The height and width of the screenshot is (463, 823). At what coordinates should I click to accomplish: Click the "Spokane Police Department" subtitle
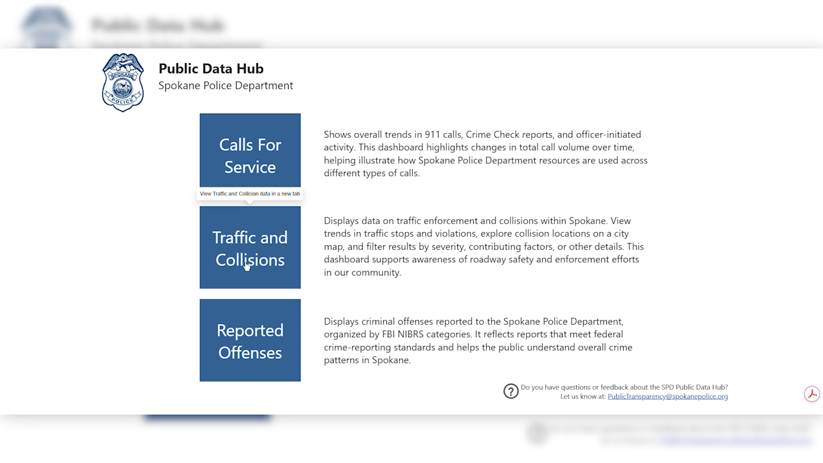click(226, 86)
